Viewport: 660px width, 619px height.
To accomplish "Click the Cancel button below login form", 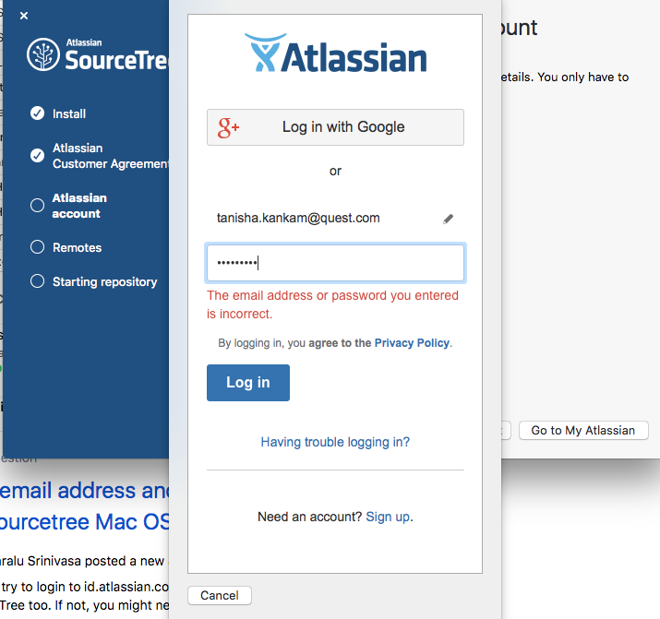I will [220, 595].
